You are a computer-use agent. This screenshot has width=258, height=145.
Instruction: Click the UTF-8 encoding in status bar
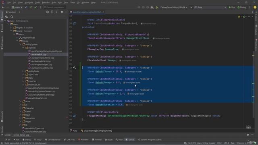pos(226,143)
